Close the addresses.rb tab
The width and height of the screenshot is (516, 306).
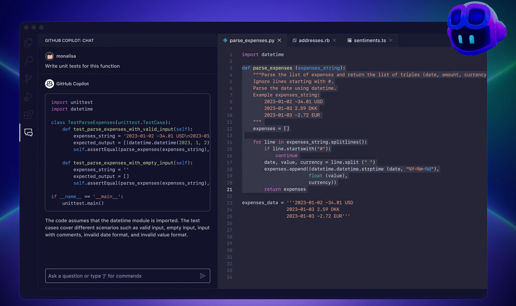pos(335,40)
